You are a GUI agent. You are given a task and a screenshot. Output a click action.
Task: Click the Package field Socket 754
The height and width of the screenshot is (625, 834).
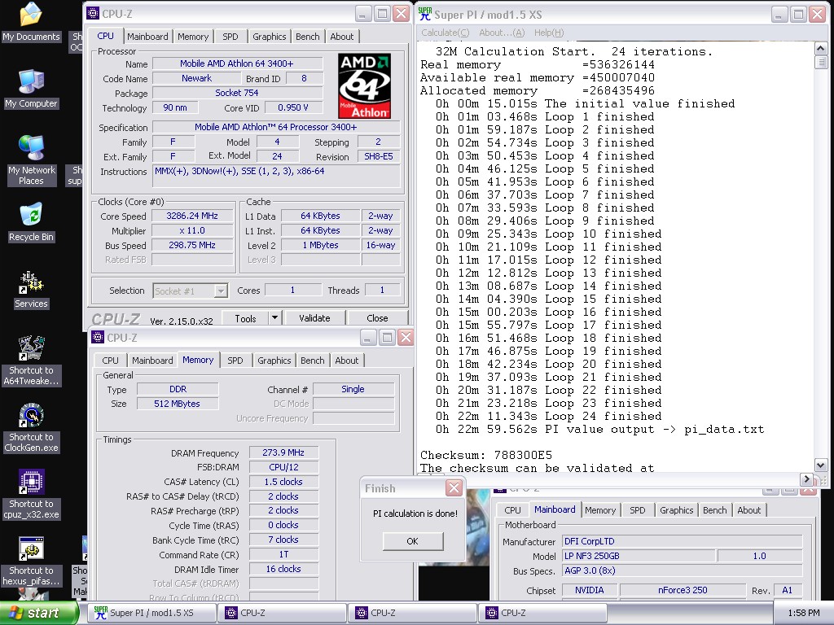(x=237, y=93)
